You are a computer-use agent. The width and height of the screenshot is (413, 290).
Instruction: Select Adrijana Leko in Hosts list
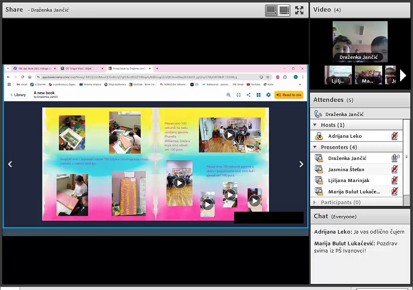345,136
